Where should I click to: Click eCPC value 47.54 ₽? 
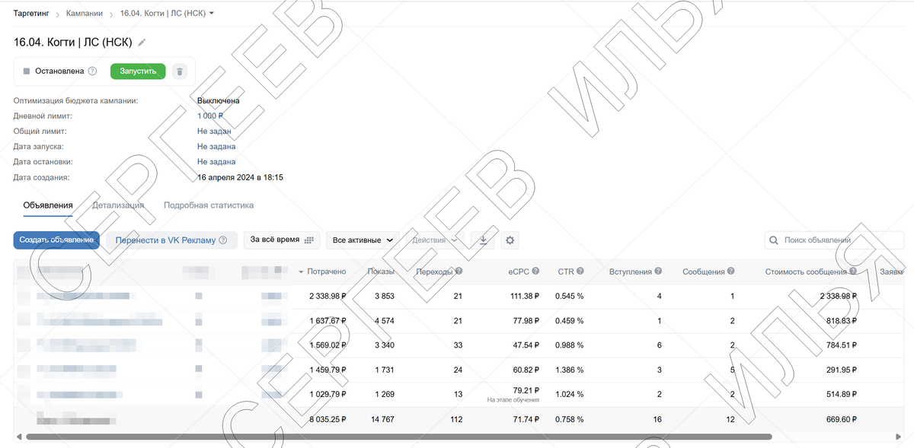coord(525,345)
